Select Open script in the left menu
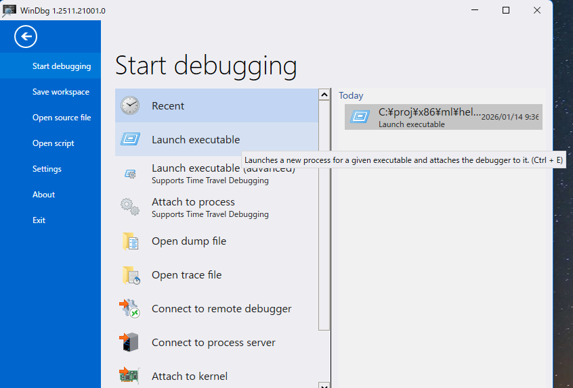The image size is (573, 388). click(53, 143)
